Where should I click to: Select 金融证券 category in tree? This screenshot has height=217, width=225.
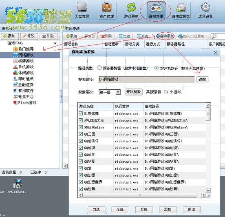coord(23,85)
